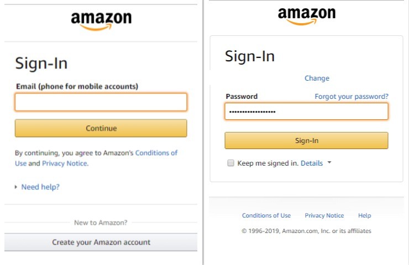Click the footer Help link
This screenshot has height=265, width=409.
(364, 215)
